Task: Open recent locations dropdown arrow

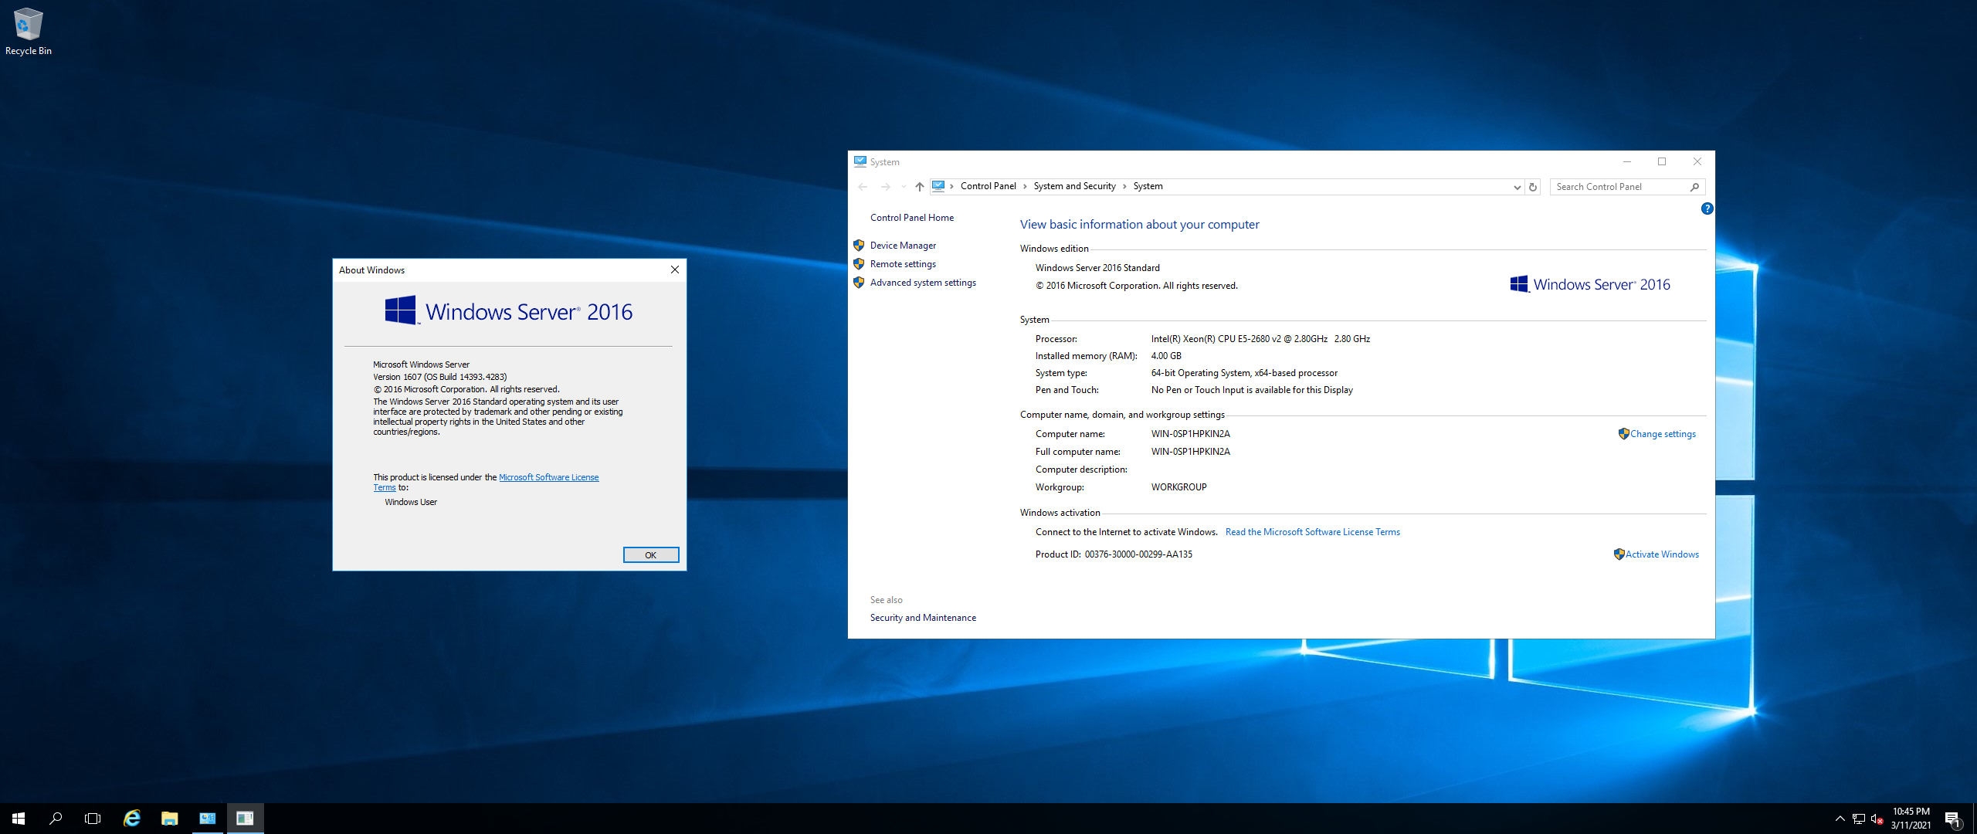Action: point(904,187)
